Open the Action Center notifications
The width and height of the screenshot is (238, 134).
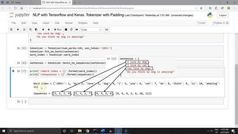pos(233,131)
